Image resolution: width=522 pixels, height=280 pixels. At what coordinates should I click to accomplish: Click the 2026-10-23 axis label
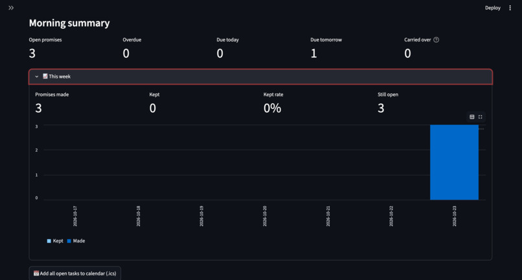point(455,216)
